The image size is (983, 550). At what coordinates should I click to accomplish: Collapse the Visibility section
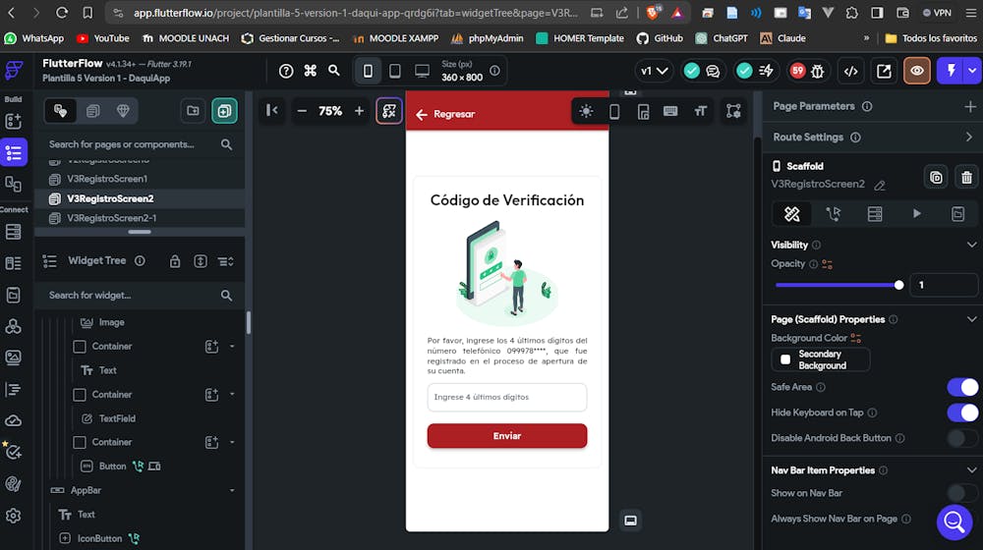971,245
